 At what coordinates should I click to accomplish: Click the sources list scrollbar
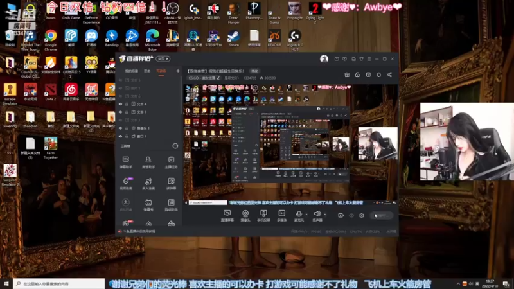[x=182, y=95]
